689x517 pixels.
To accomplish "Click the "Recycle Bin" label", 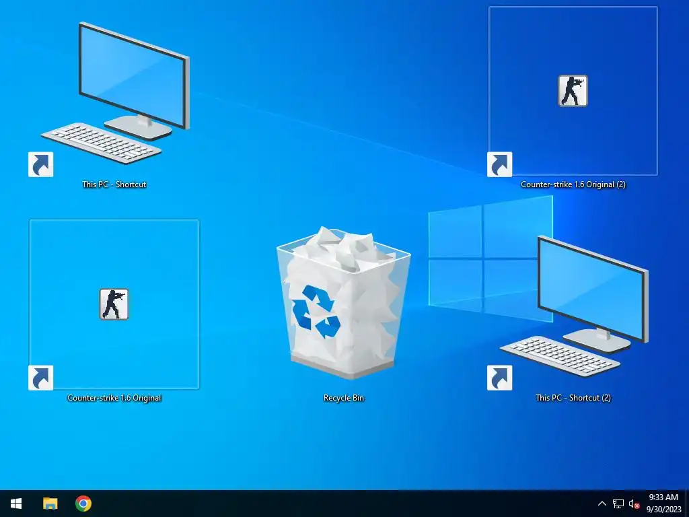I will pos(344,398).
